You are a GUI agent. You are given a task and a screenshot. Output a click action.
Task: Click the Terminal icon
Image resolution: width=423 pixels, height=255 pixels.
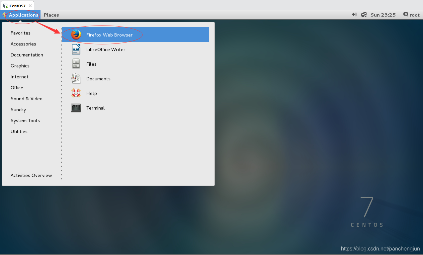pos(76,108)
